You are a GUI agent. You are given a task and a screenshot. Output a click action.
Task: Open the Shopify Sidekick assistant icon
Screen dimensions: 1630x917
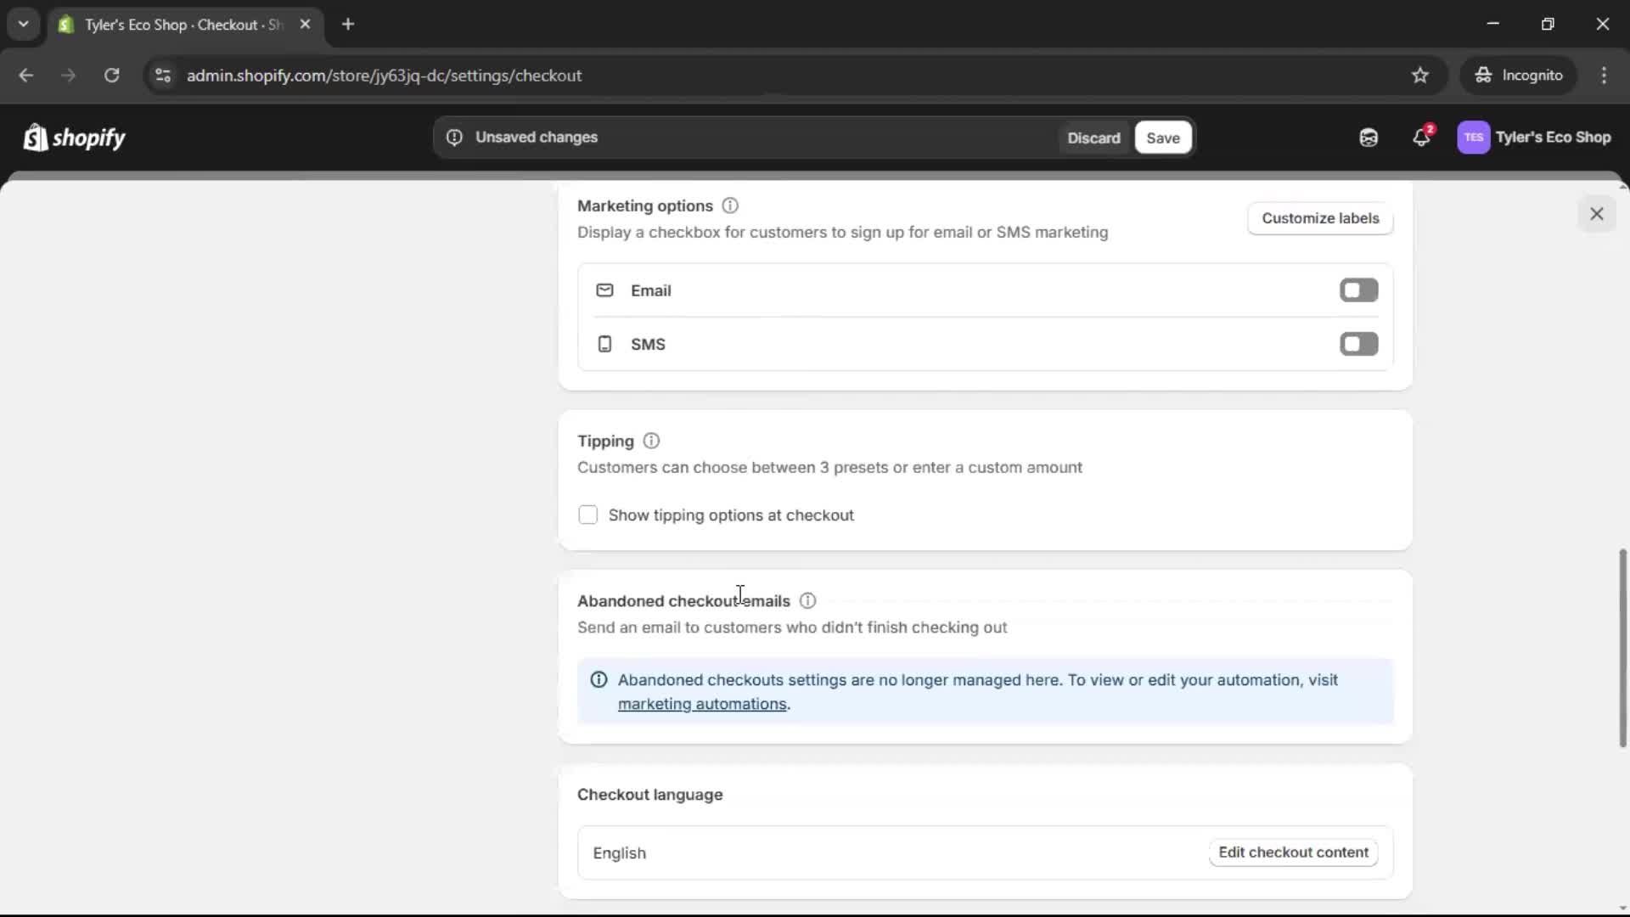tap(1368, 137)
